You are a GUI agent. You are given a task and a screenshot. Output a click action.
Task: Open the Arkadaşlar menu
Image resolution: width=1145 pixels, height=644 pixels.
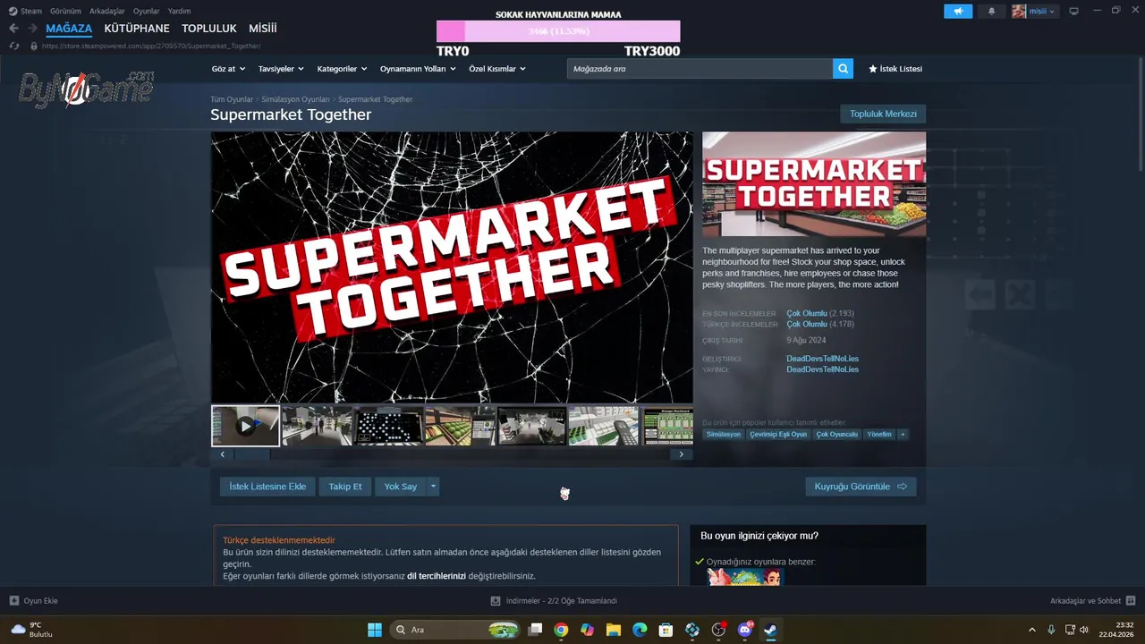click(107, 12)
